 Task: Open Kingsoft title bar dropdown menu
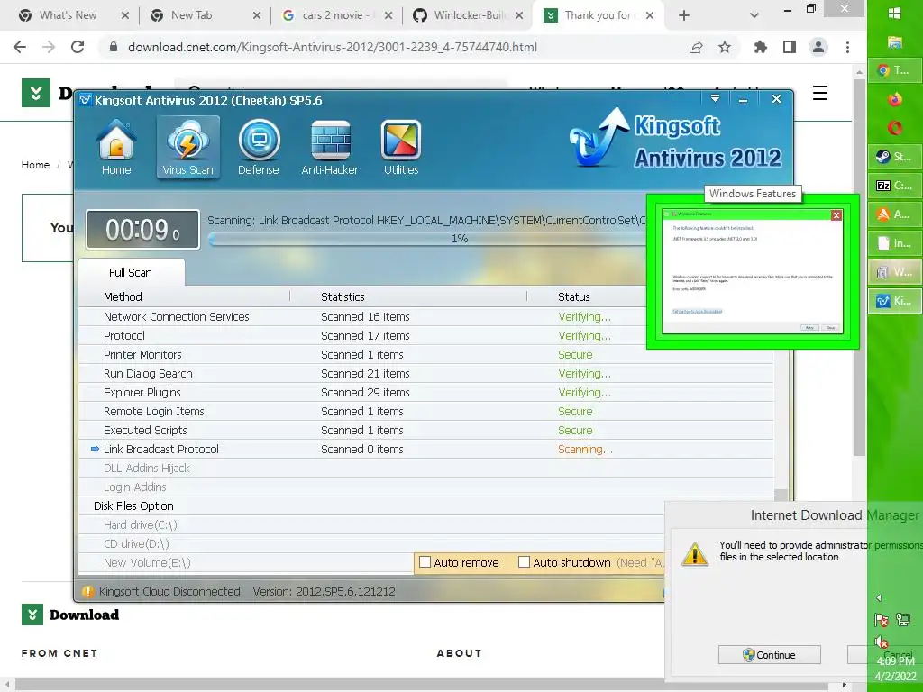tap(715, 99)
